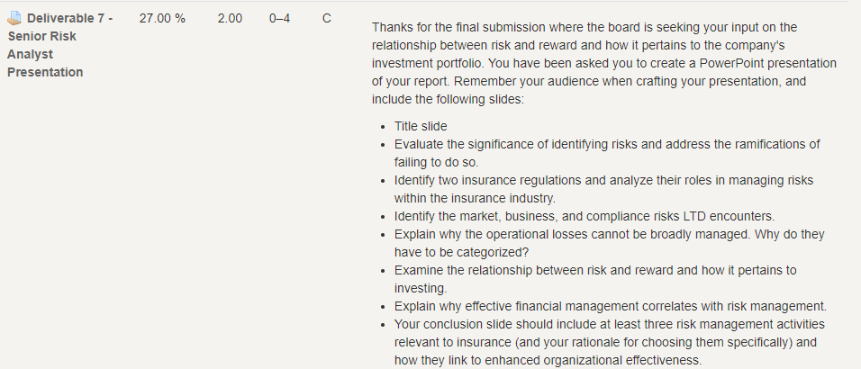Screen dimensions: 861x369
Task: Open Deliverable 7 - Senior Risk Analyst Presentation link
Action: pyautogui.click(x=59, y=45)
